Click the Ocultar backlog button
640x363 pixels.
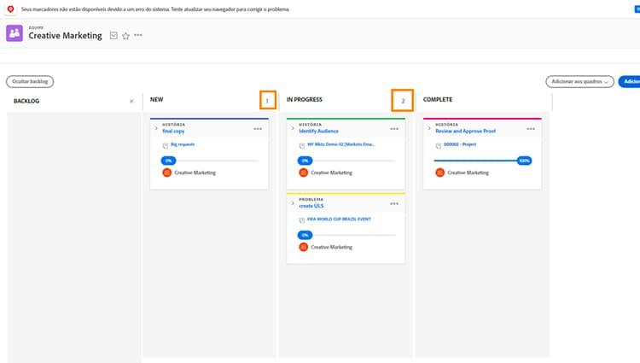30,81
